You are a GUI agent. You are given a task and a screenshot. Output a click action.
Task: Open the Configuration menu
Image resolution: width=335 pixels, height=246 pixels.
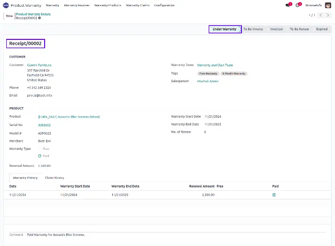[164, 5]
